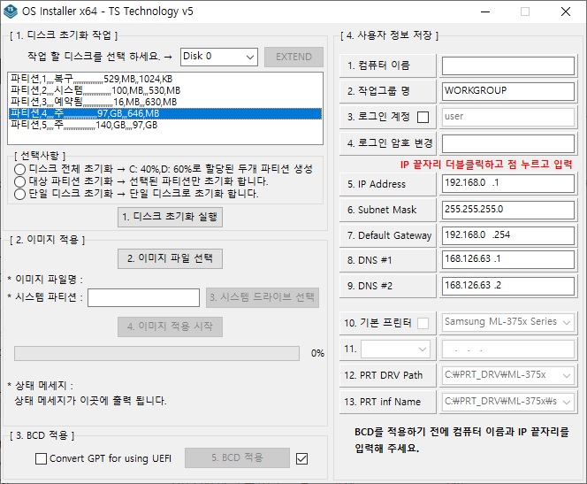
Task: Click the 0% progress percentage text
Action: pyautogui.click(x=317, y=353)
